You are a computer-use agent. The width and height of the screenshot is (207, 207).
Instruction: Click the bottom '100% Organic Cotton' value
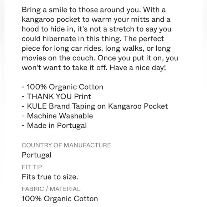[x=60, y=198]
